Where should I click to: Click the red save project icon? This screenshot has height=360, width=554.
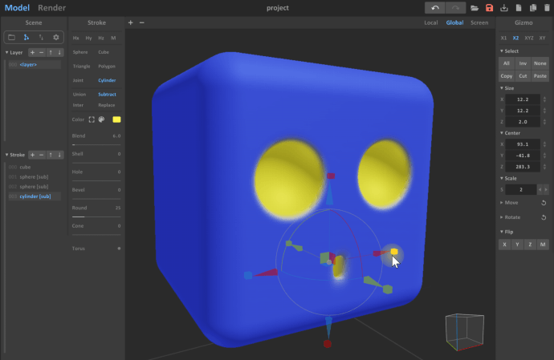[489, 8]
